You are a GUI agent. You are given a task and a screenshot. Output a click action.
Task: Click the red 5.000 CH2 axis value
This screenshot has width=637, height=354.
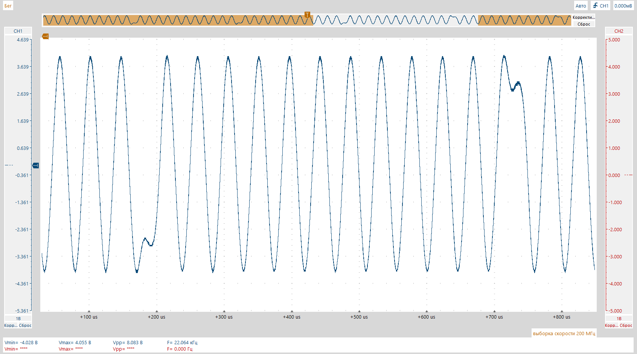click(x=614, y=40)
